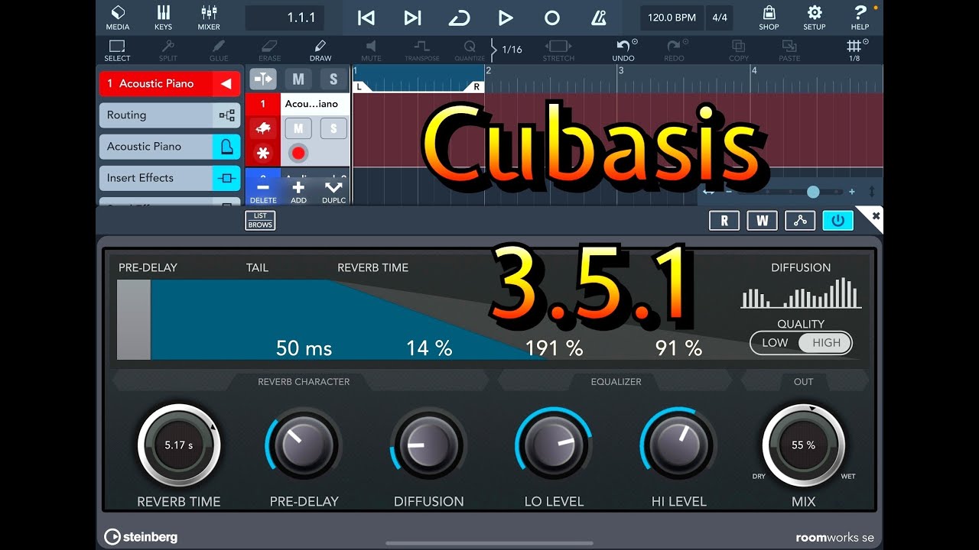979x550 pixels.
Task: Open the 120.0 BPM tempo setting
Action: pos(672,18)
